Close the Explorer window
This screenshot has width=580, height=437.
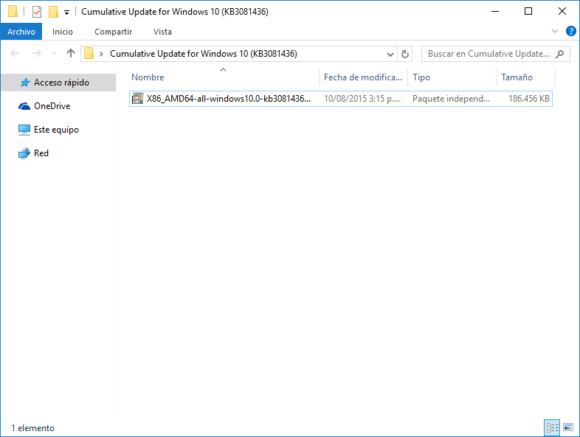(x=562, y=12)
